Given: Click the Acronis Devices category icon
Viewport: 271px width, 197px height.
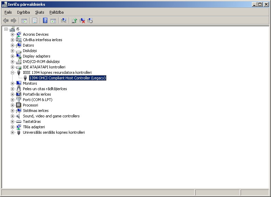Looking at the screenshot, I should 19,34.
